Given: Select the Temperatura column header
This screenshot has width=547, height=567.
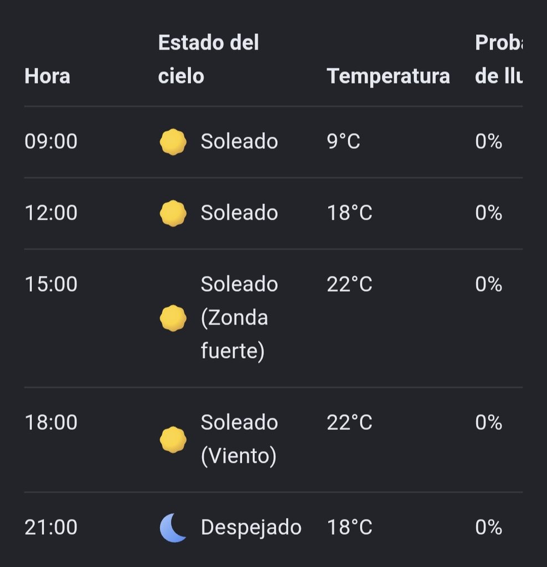Looking at the screenshot, I should click(388, 76).
